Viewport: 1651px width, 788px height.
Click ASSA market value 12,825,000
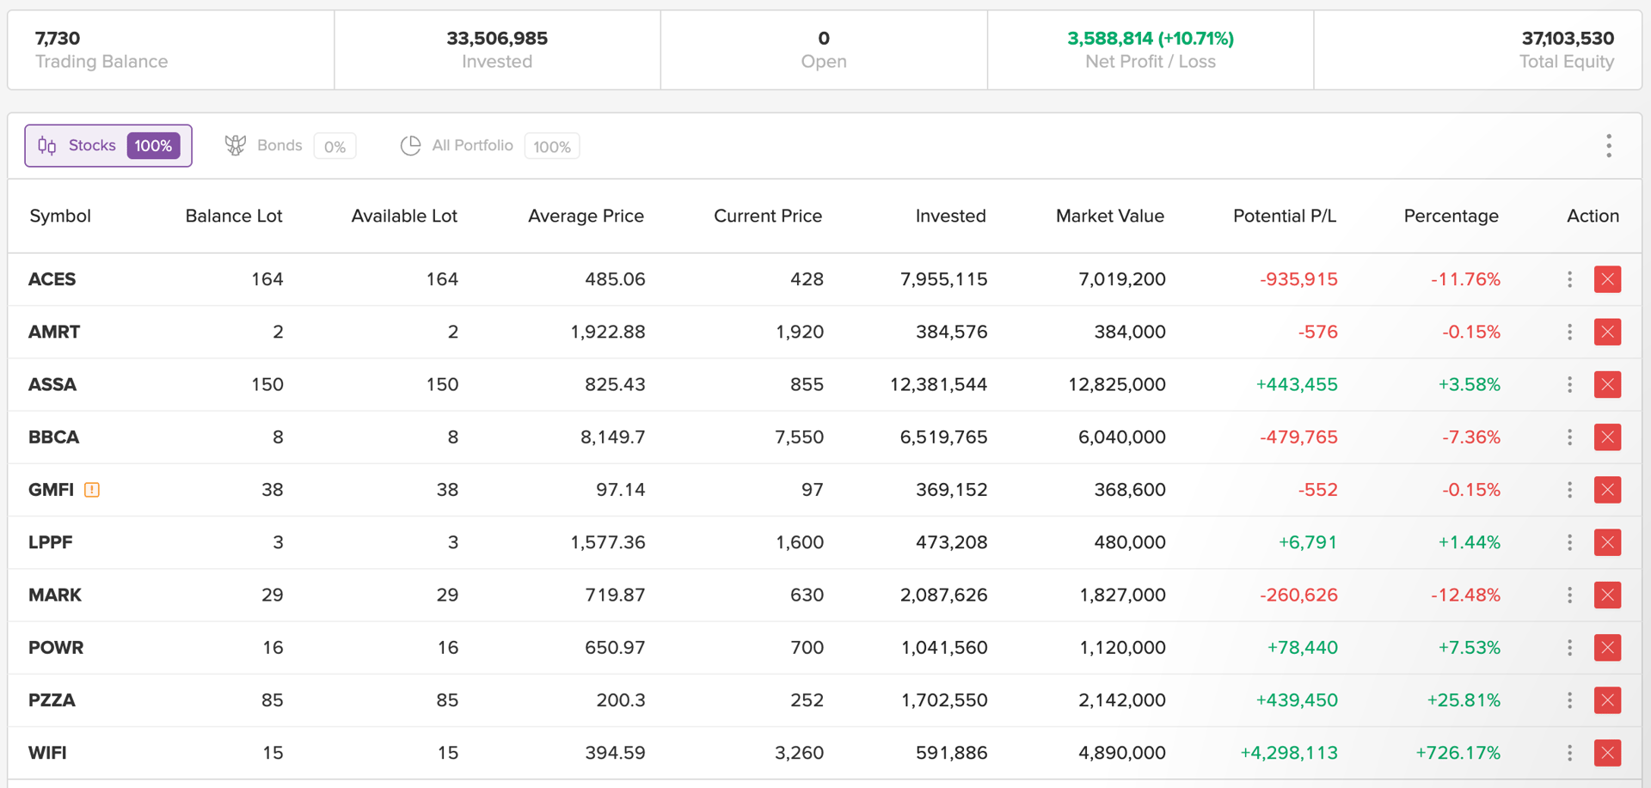click(x=1117, y=384)
